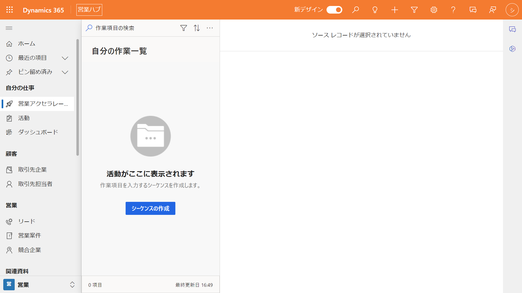Open 活動 in the sidebar

click(37, 118)
